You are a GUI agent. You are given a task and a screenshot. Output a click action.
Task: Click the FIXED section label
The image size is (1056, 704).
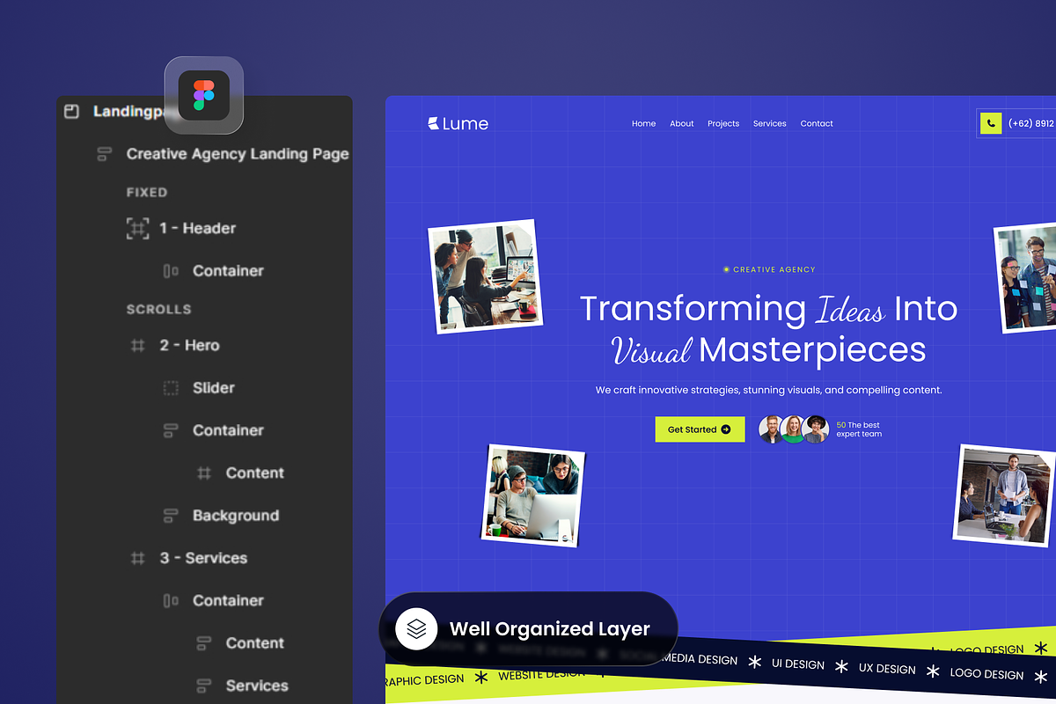click(147, 193)
